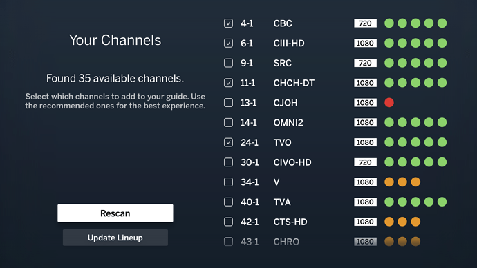
Task: Click the 720 resolution badge for CBC
Action: tap(365, 23)
